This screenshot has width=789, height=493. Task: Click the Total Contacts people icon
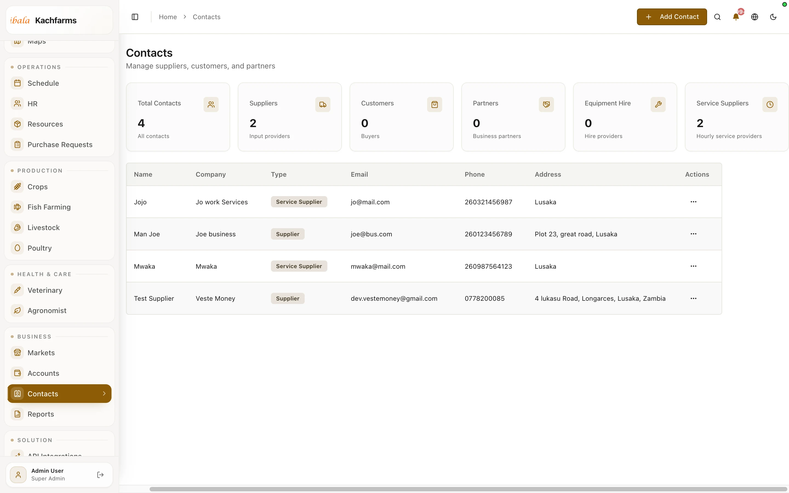211,104
